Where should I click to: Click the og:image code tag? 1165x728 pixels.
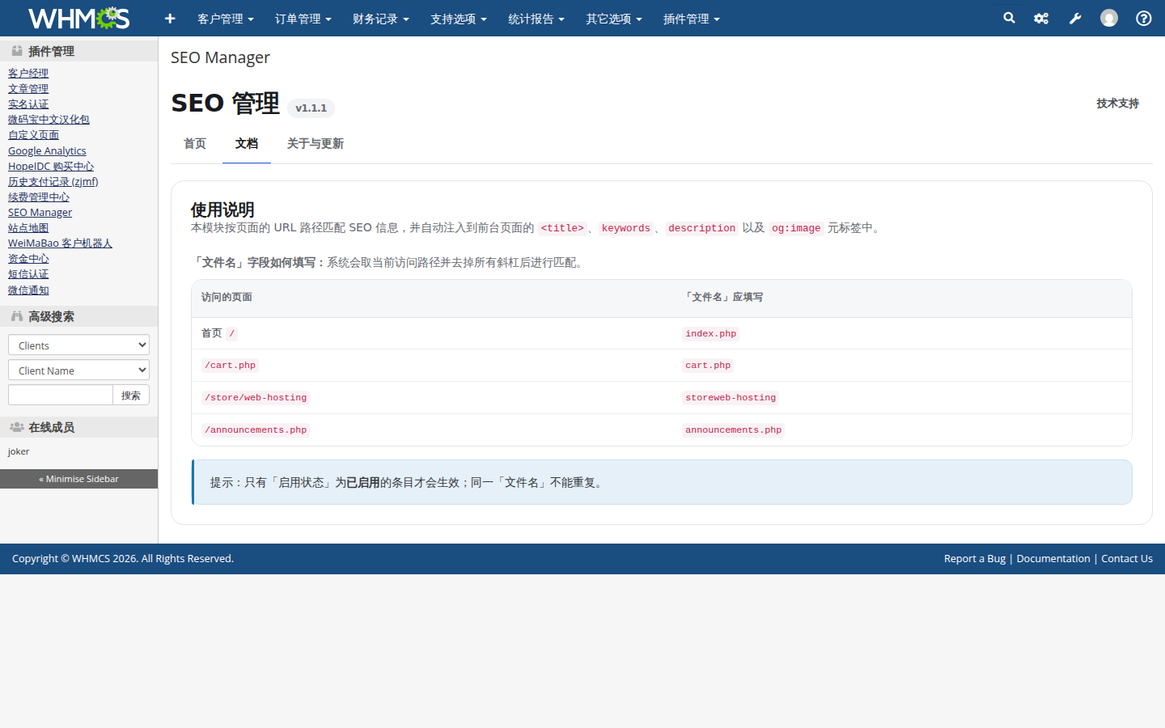pos(796,228)
